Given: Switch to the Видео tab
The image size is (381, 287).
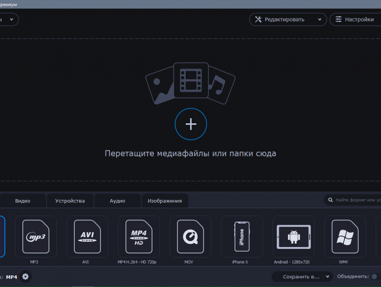Looking at the screenshot, I should (x=23, y=201).
